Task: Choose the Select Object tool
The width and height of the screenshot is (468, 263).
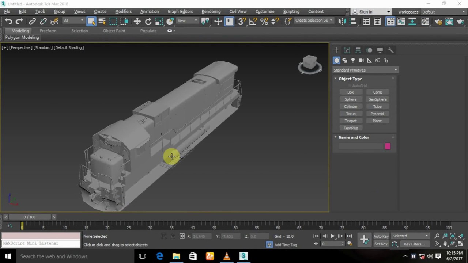Action: 91,22
